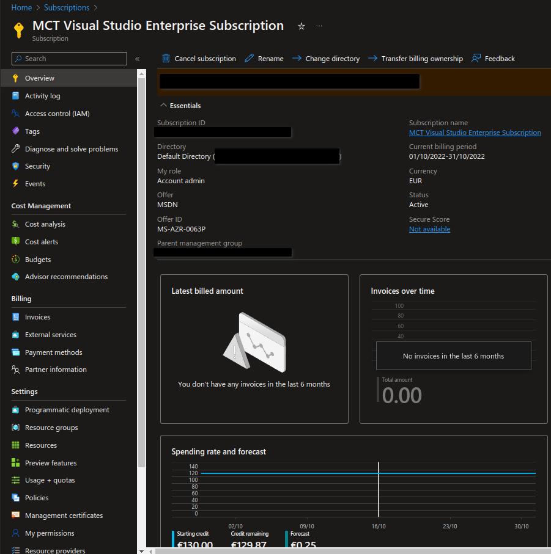The width and height of the screenshot is (551, 554).
Task: Click Transfer billing ownership
Action: click(416, 58)
